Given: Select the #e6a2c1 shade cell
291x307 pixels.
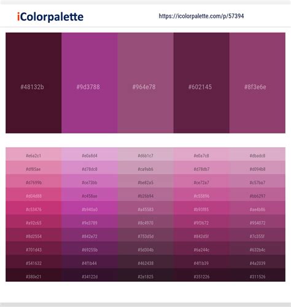Looking at the screenshot, I should click(34, 154).
